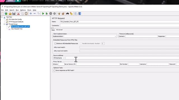The height and width of the screenshot is (100, 179).
Task: Click the Collapse All minus icon
Action: point(35,14)
